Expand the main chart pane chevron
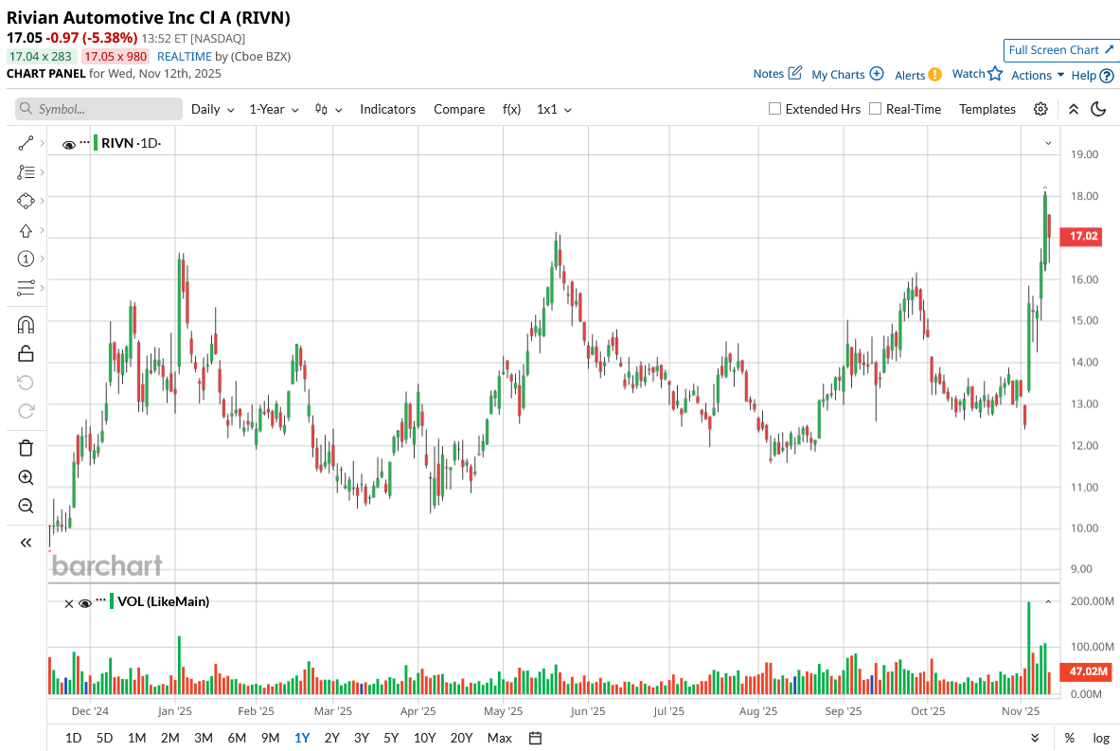This screenshot has width=1120, height=751. 1048,144
